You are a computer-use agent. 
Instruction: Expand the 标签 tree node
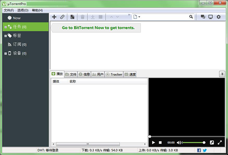6,36
